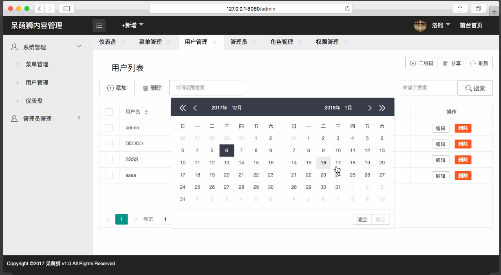Click the 分享 button
Screen dimensions: 501x275
(x=451, y=63)
